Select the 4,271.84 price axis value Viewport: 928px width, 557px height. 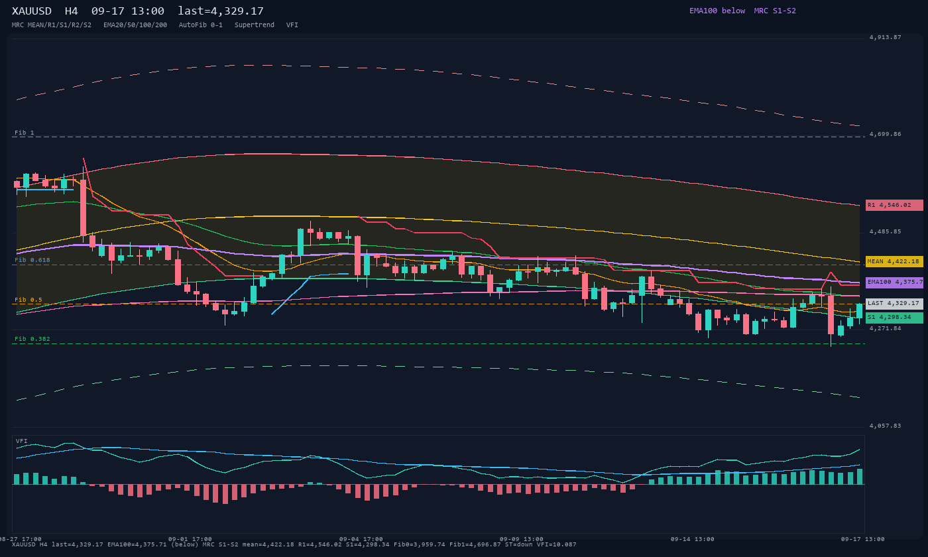click(886, 328)
